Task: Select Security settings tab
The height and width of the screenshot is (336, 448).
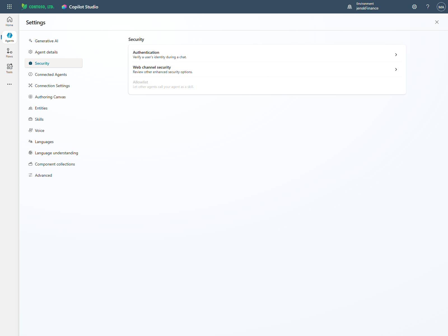Action: click(53, 63)
